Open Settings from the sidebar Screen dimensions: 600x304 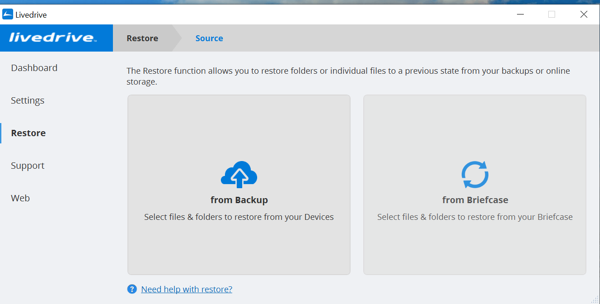(x=27, y=100)
